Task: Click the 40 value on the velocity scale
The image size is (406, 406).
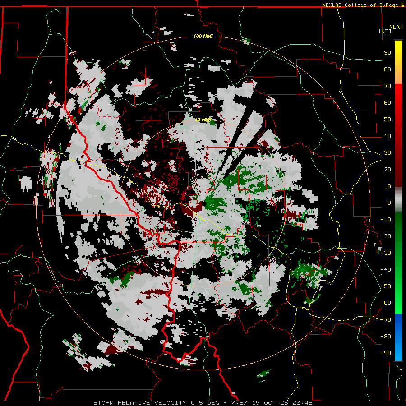Action: [388, 136]
